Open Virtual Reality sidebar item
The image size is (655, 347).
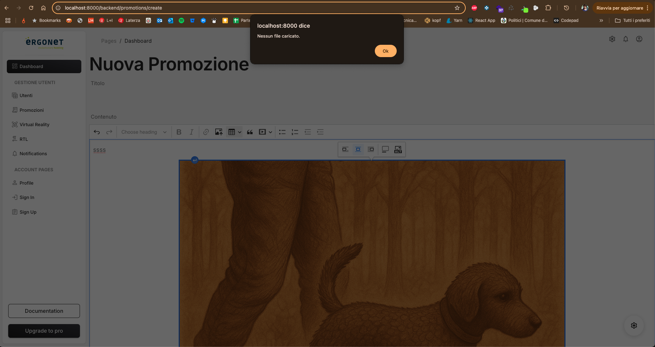(x=34, y=124)
